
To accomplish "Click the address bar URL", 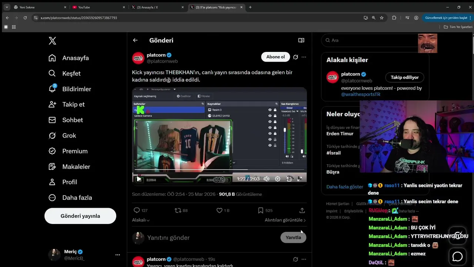I will pos(79,18).
